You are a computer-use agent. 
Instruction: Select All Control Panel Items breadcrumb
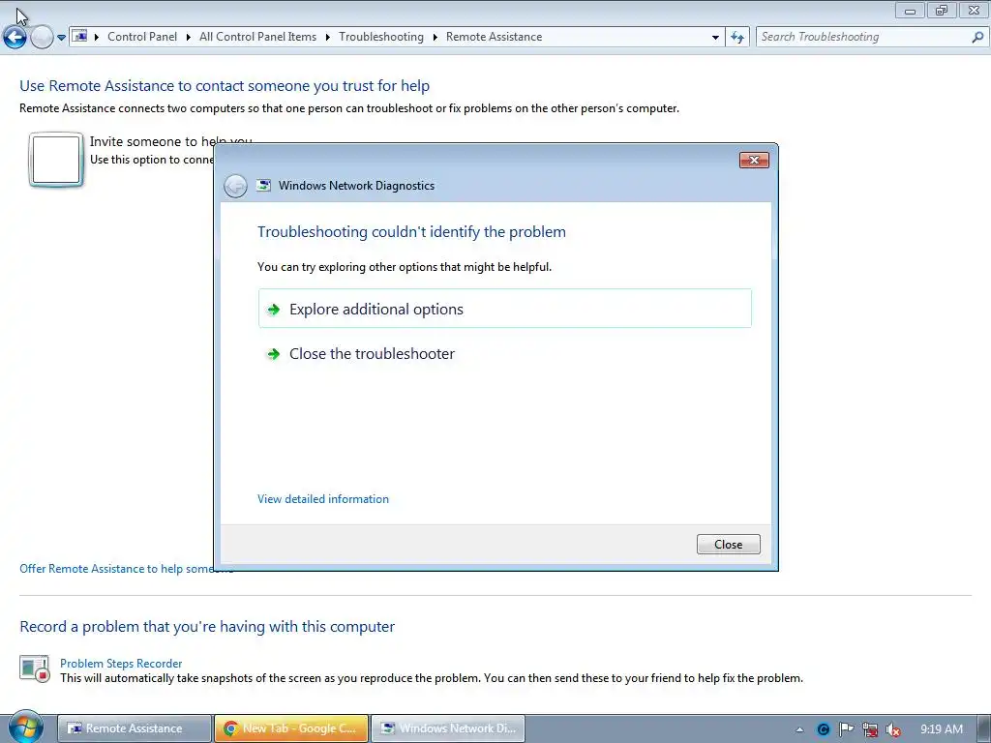click(257, 37)
